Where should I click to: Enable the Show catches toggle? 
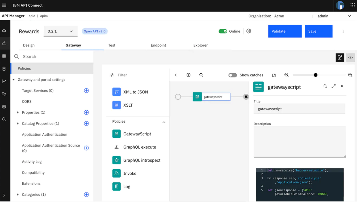(x=233, y=75)
